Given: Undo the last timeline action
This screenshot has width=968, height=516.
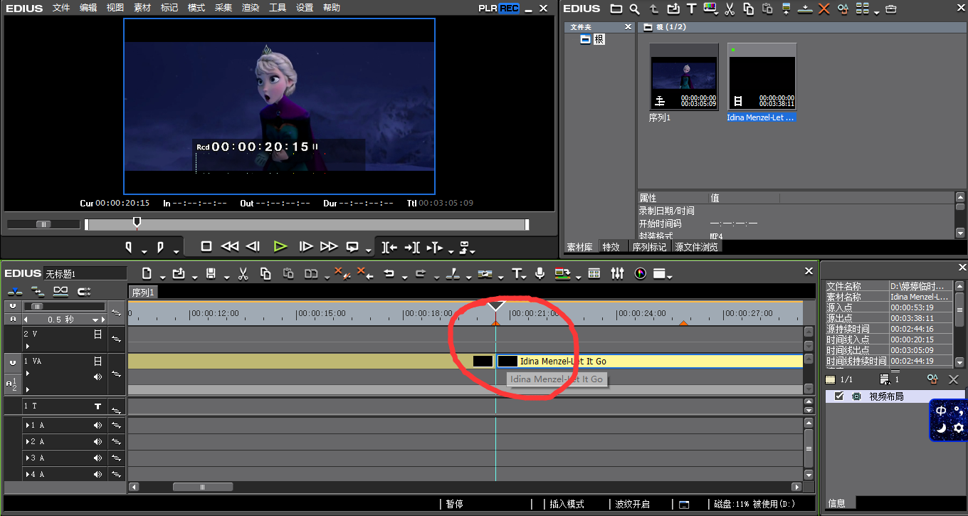Looking at the screenshot, I should tap(389, 273).
